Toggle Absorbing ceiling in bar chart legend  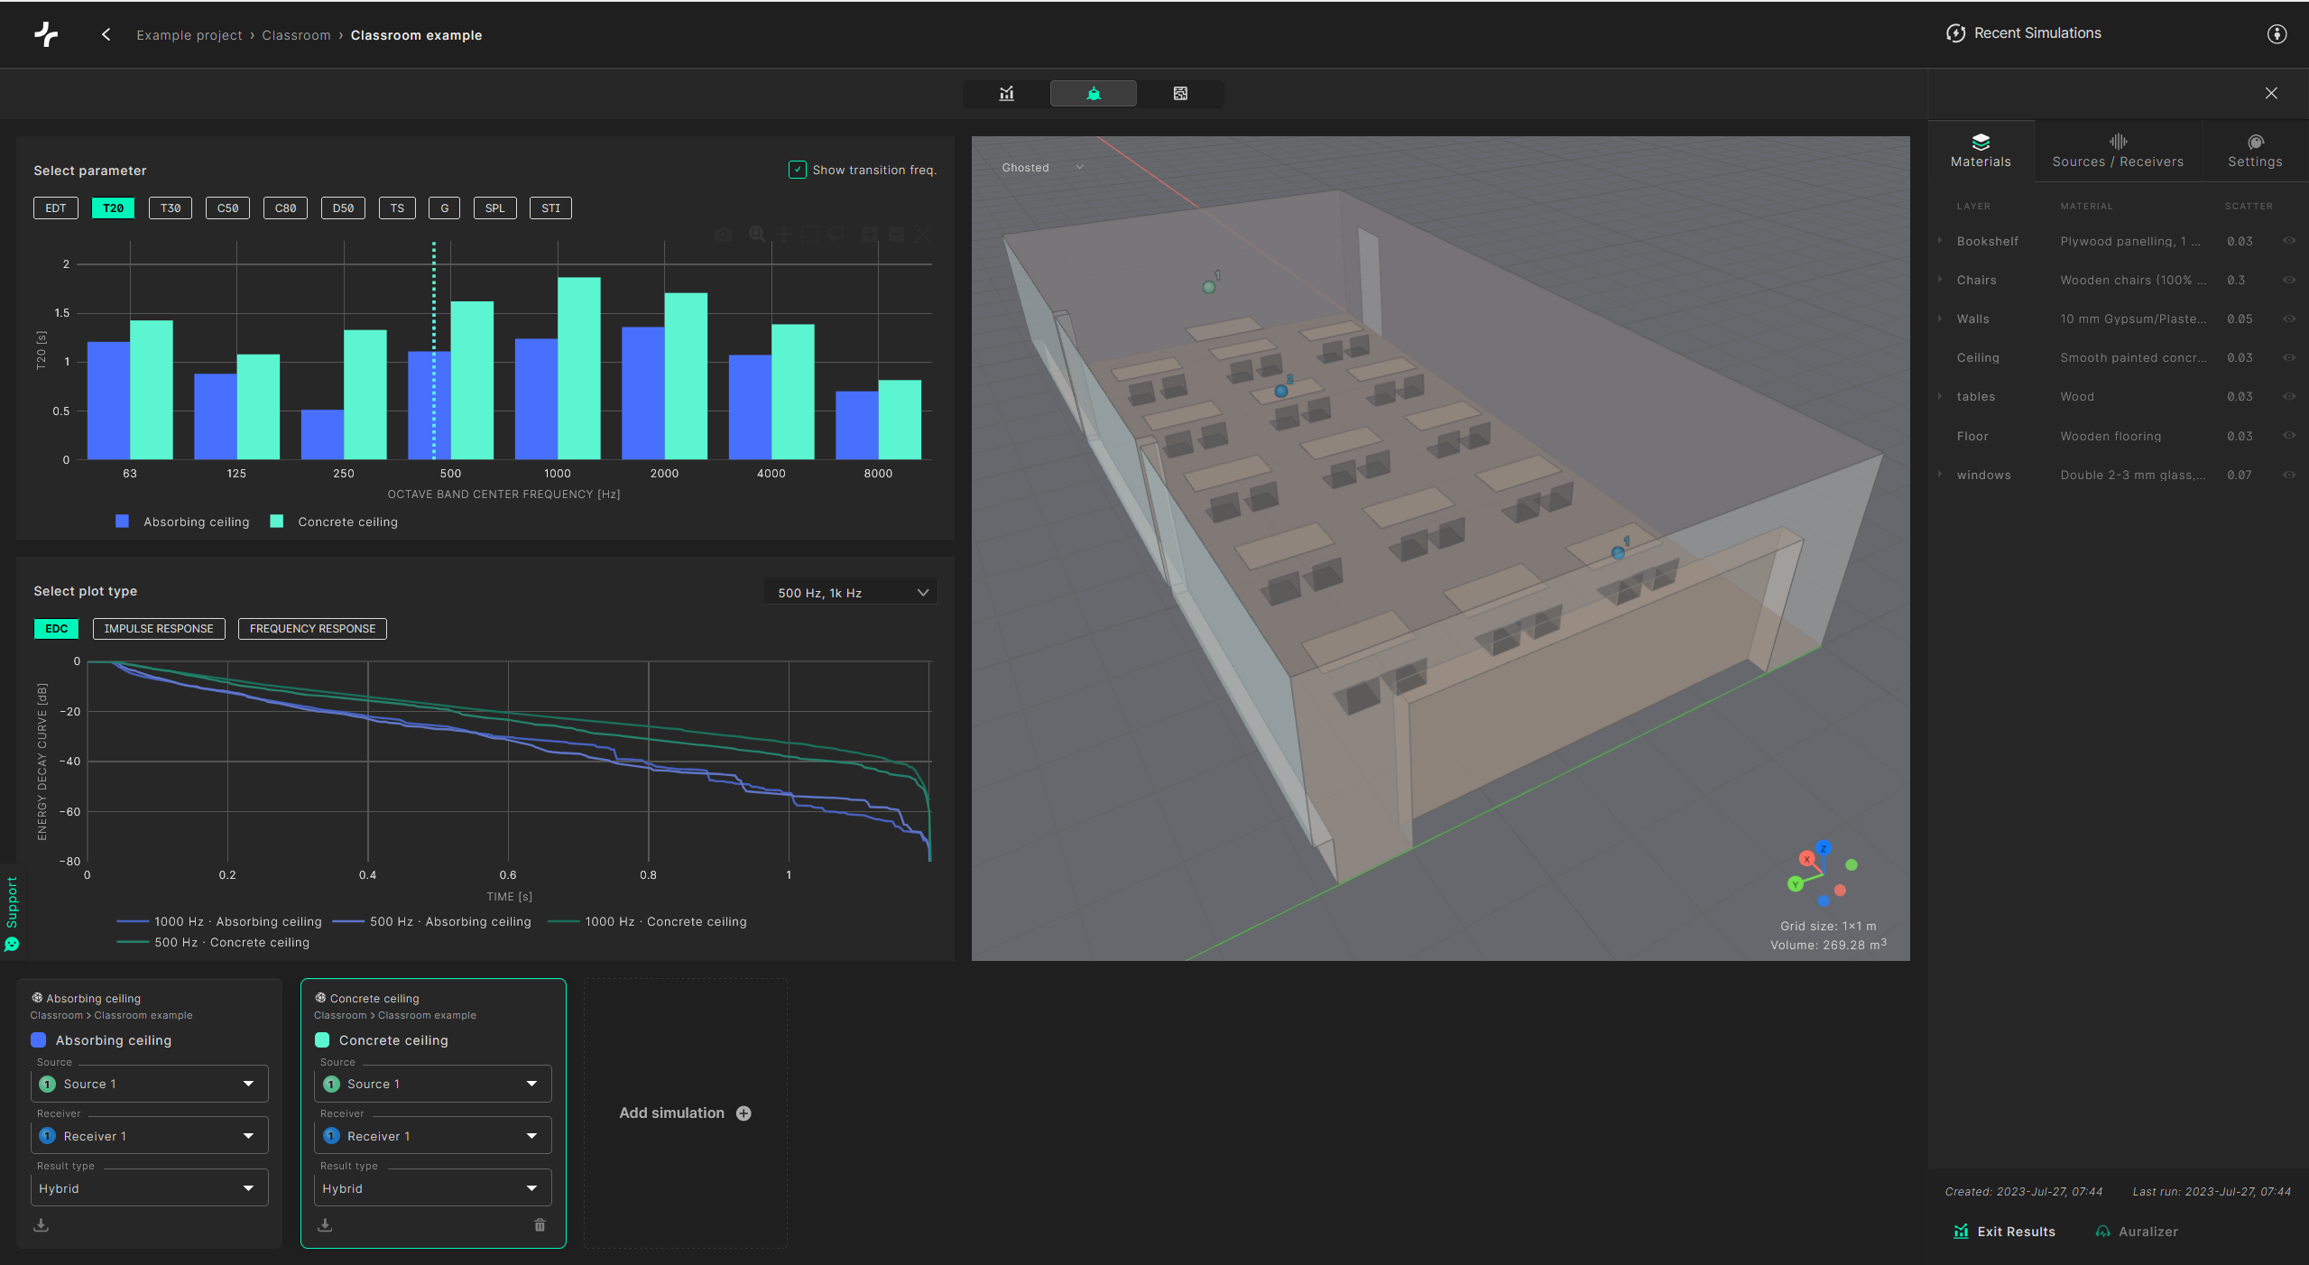[x=183, y=522]
